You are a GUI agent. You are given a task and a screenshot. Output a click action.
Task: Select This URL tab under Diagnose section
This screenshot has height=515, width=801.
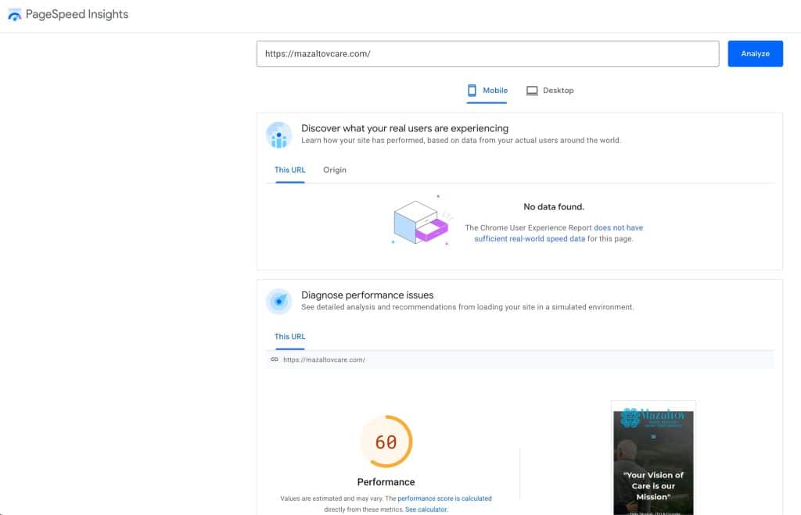(x=289, y=337)
